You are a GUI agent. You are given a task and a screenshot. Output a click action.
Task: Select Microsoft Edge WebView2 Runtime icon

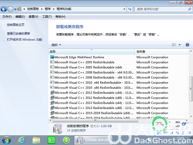[x=52, y=57]
